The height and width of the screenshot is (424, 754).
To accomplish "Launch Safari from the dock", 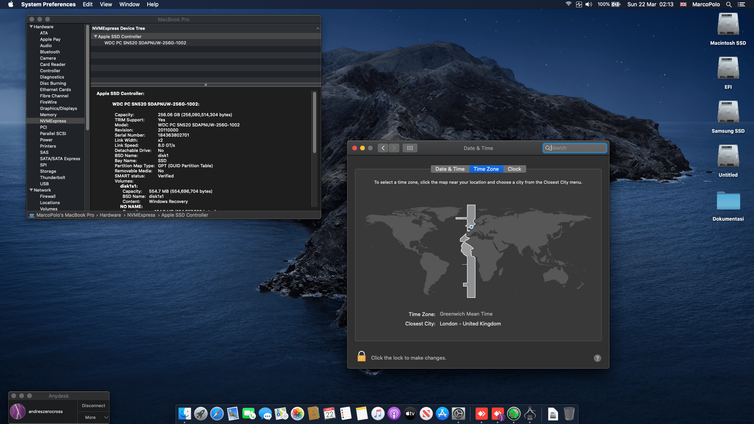I will point(217,413).
